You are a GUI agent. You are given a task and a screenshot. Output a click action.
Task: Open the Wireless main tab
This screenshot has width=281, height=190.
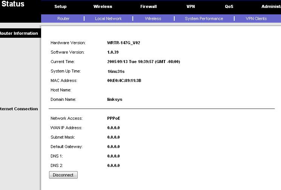(103, 6)
